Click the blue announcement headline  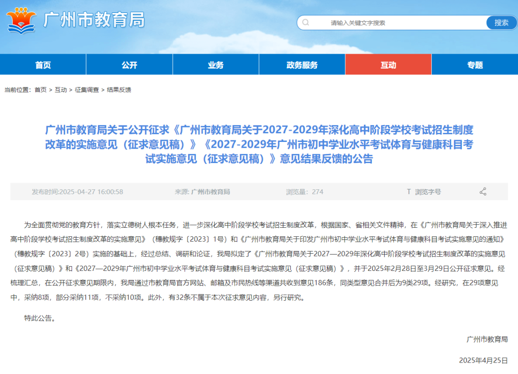[259, 144]
